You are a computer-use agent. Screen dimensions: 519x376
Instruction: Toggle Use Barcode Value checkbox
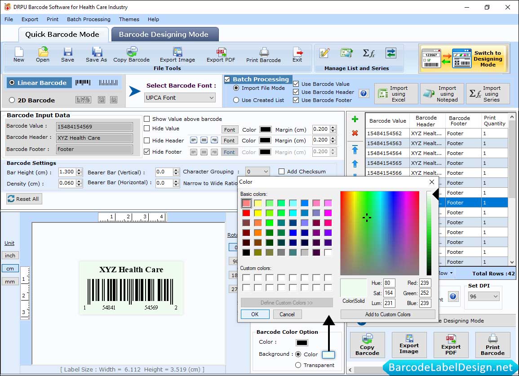(296, 84)
